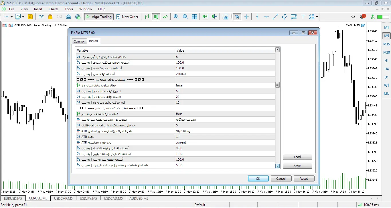Viewport: 391px width, 208px height.
Task: Click the scroll up arrow of inputs list
Action: [x=277, y=50]
